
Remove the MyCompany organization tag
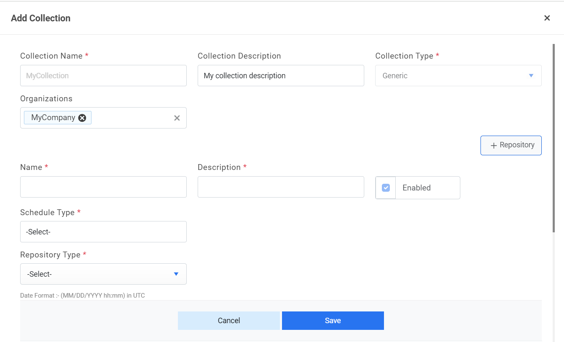click(x=82, y=118)
